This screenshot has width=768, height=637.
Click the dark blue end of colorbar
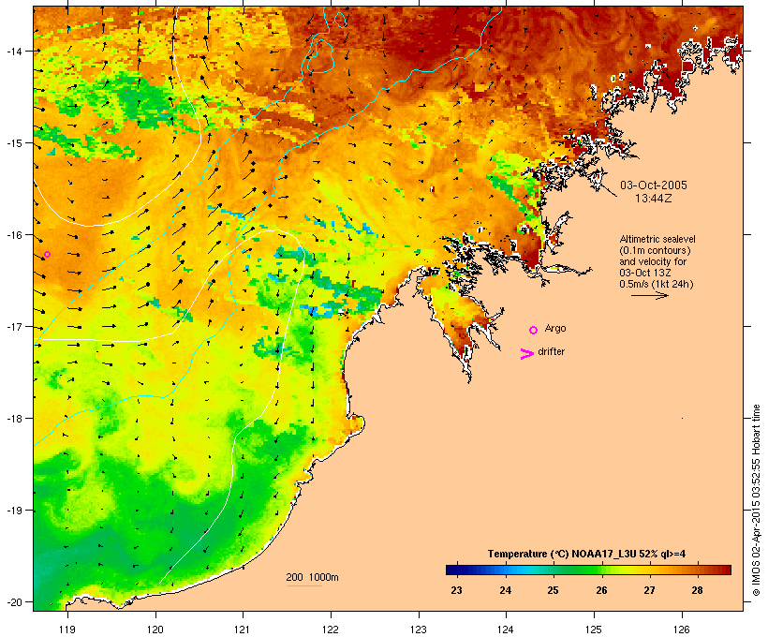tap(451, 570)
